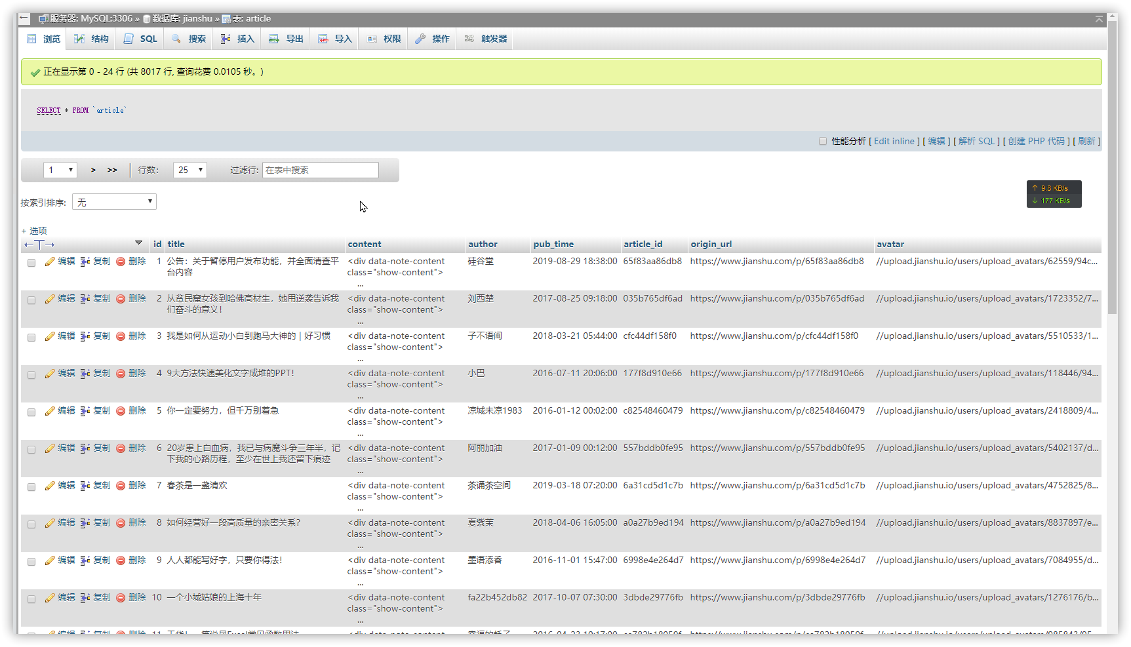This screenshot has height=647, width=1131.
Task: Click the red delete icon for row 10
Action: (x=121, y=598)
